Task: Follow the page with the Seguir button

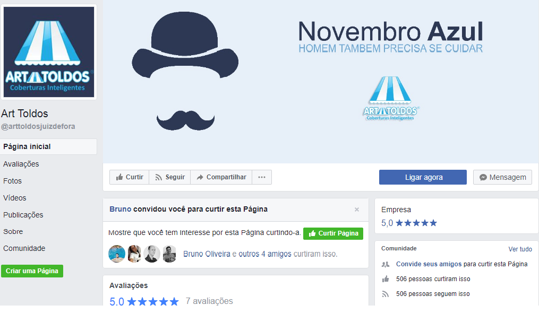Action: [169, 177]
